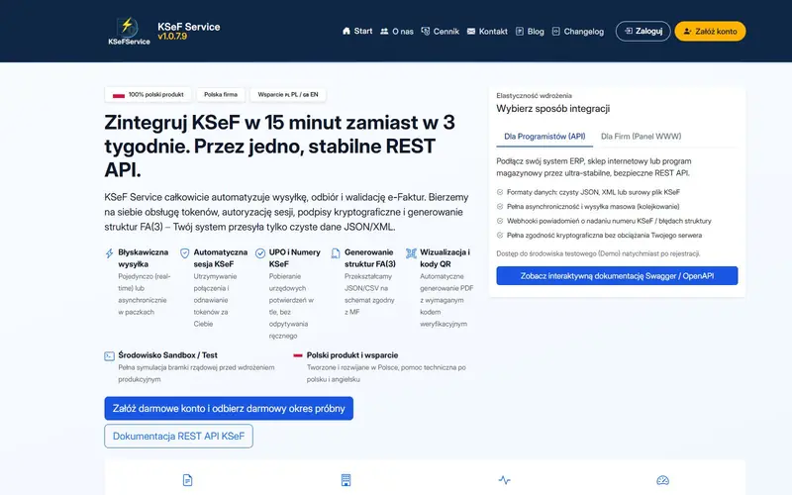Click the Błyskawiczna wysyłka heading
792x495 pixels.
(143, 258)
